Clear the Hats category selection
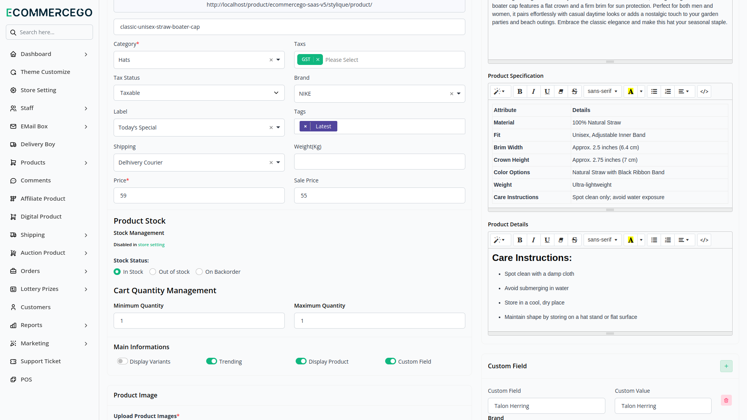The height and width of the screenshot is (420, 747). point(271,60)
